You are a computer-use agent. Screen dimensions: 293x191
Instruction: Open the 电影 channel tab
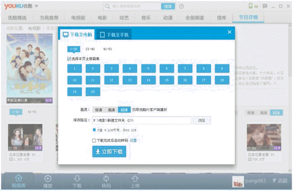click(102, 18)
